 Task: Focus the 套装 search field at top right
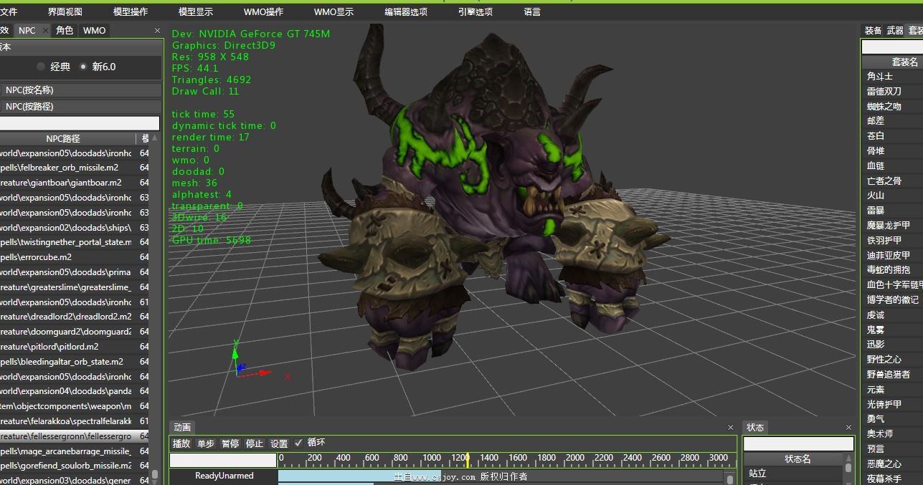892,47
